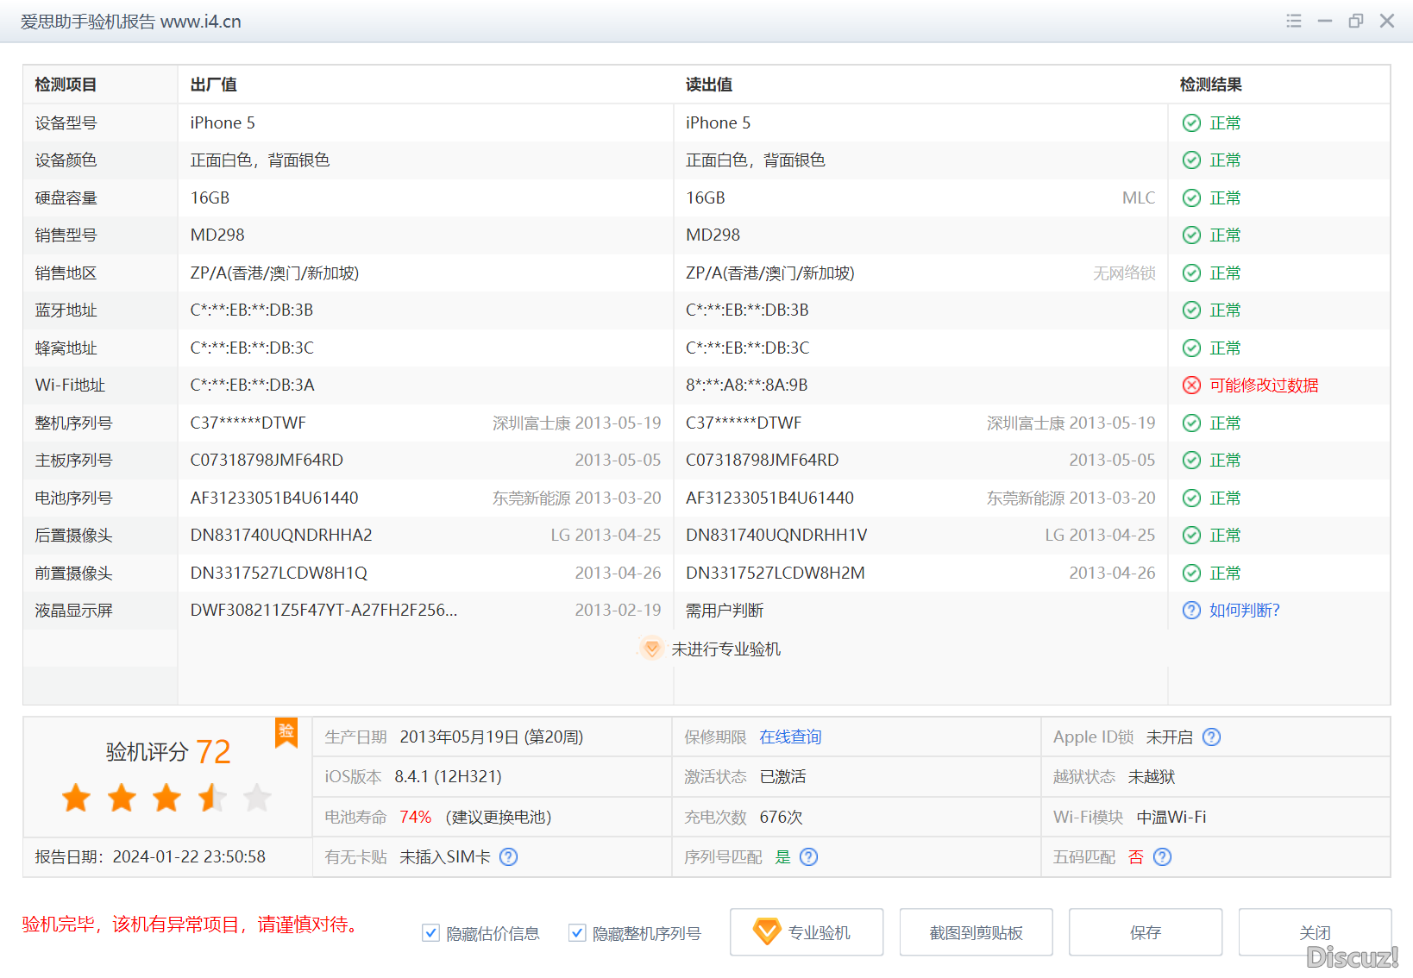Click the 验机评分 72 score
This screenshot has width=1413, height=978.
point(168,752)
